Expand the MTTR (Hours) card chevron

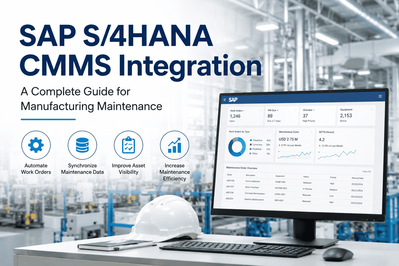[x=371, y=132]
